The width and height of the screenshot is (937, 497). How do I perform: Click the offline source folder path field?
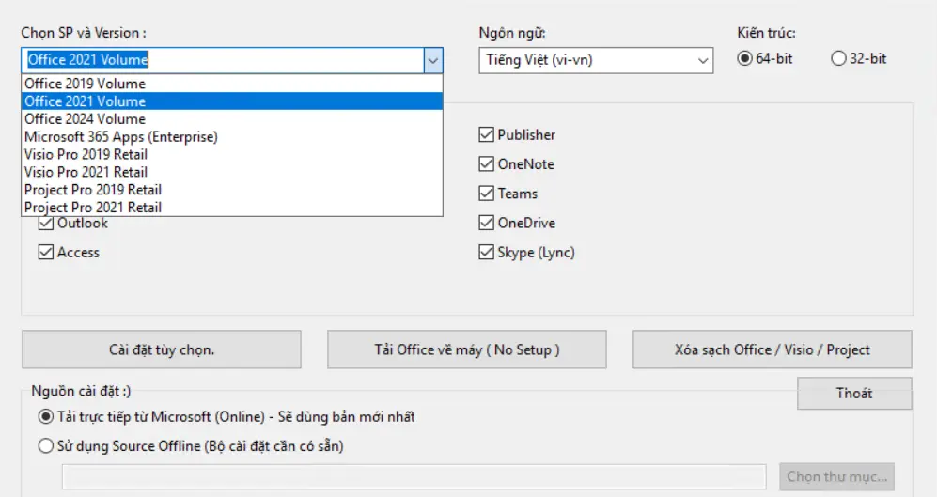point(414,476)
